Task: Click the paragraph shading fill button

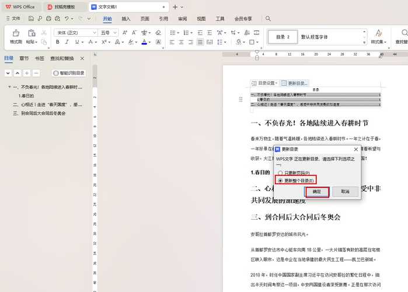Action: [238, 42]
